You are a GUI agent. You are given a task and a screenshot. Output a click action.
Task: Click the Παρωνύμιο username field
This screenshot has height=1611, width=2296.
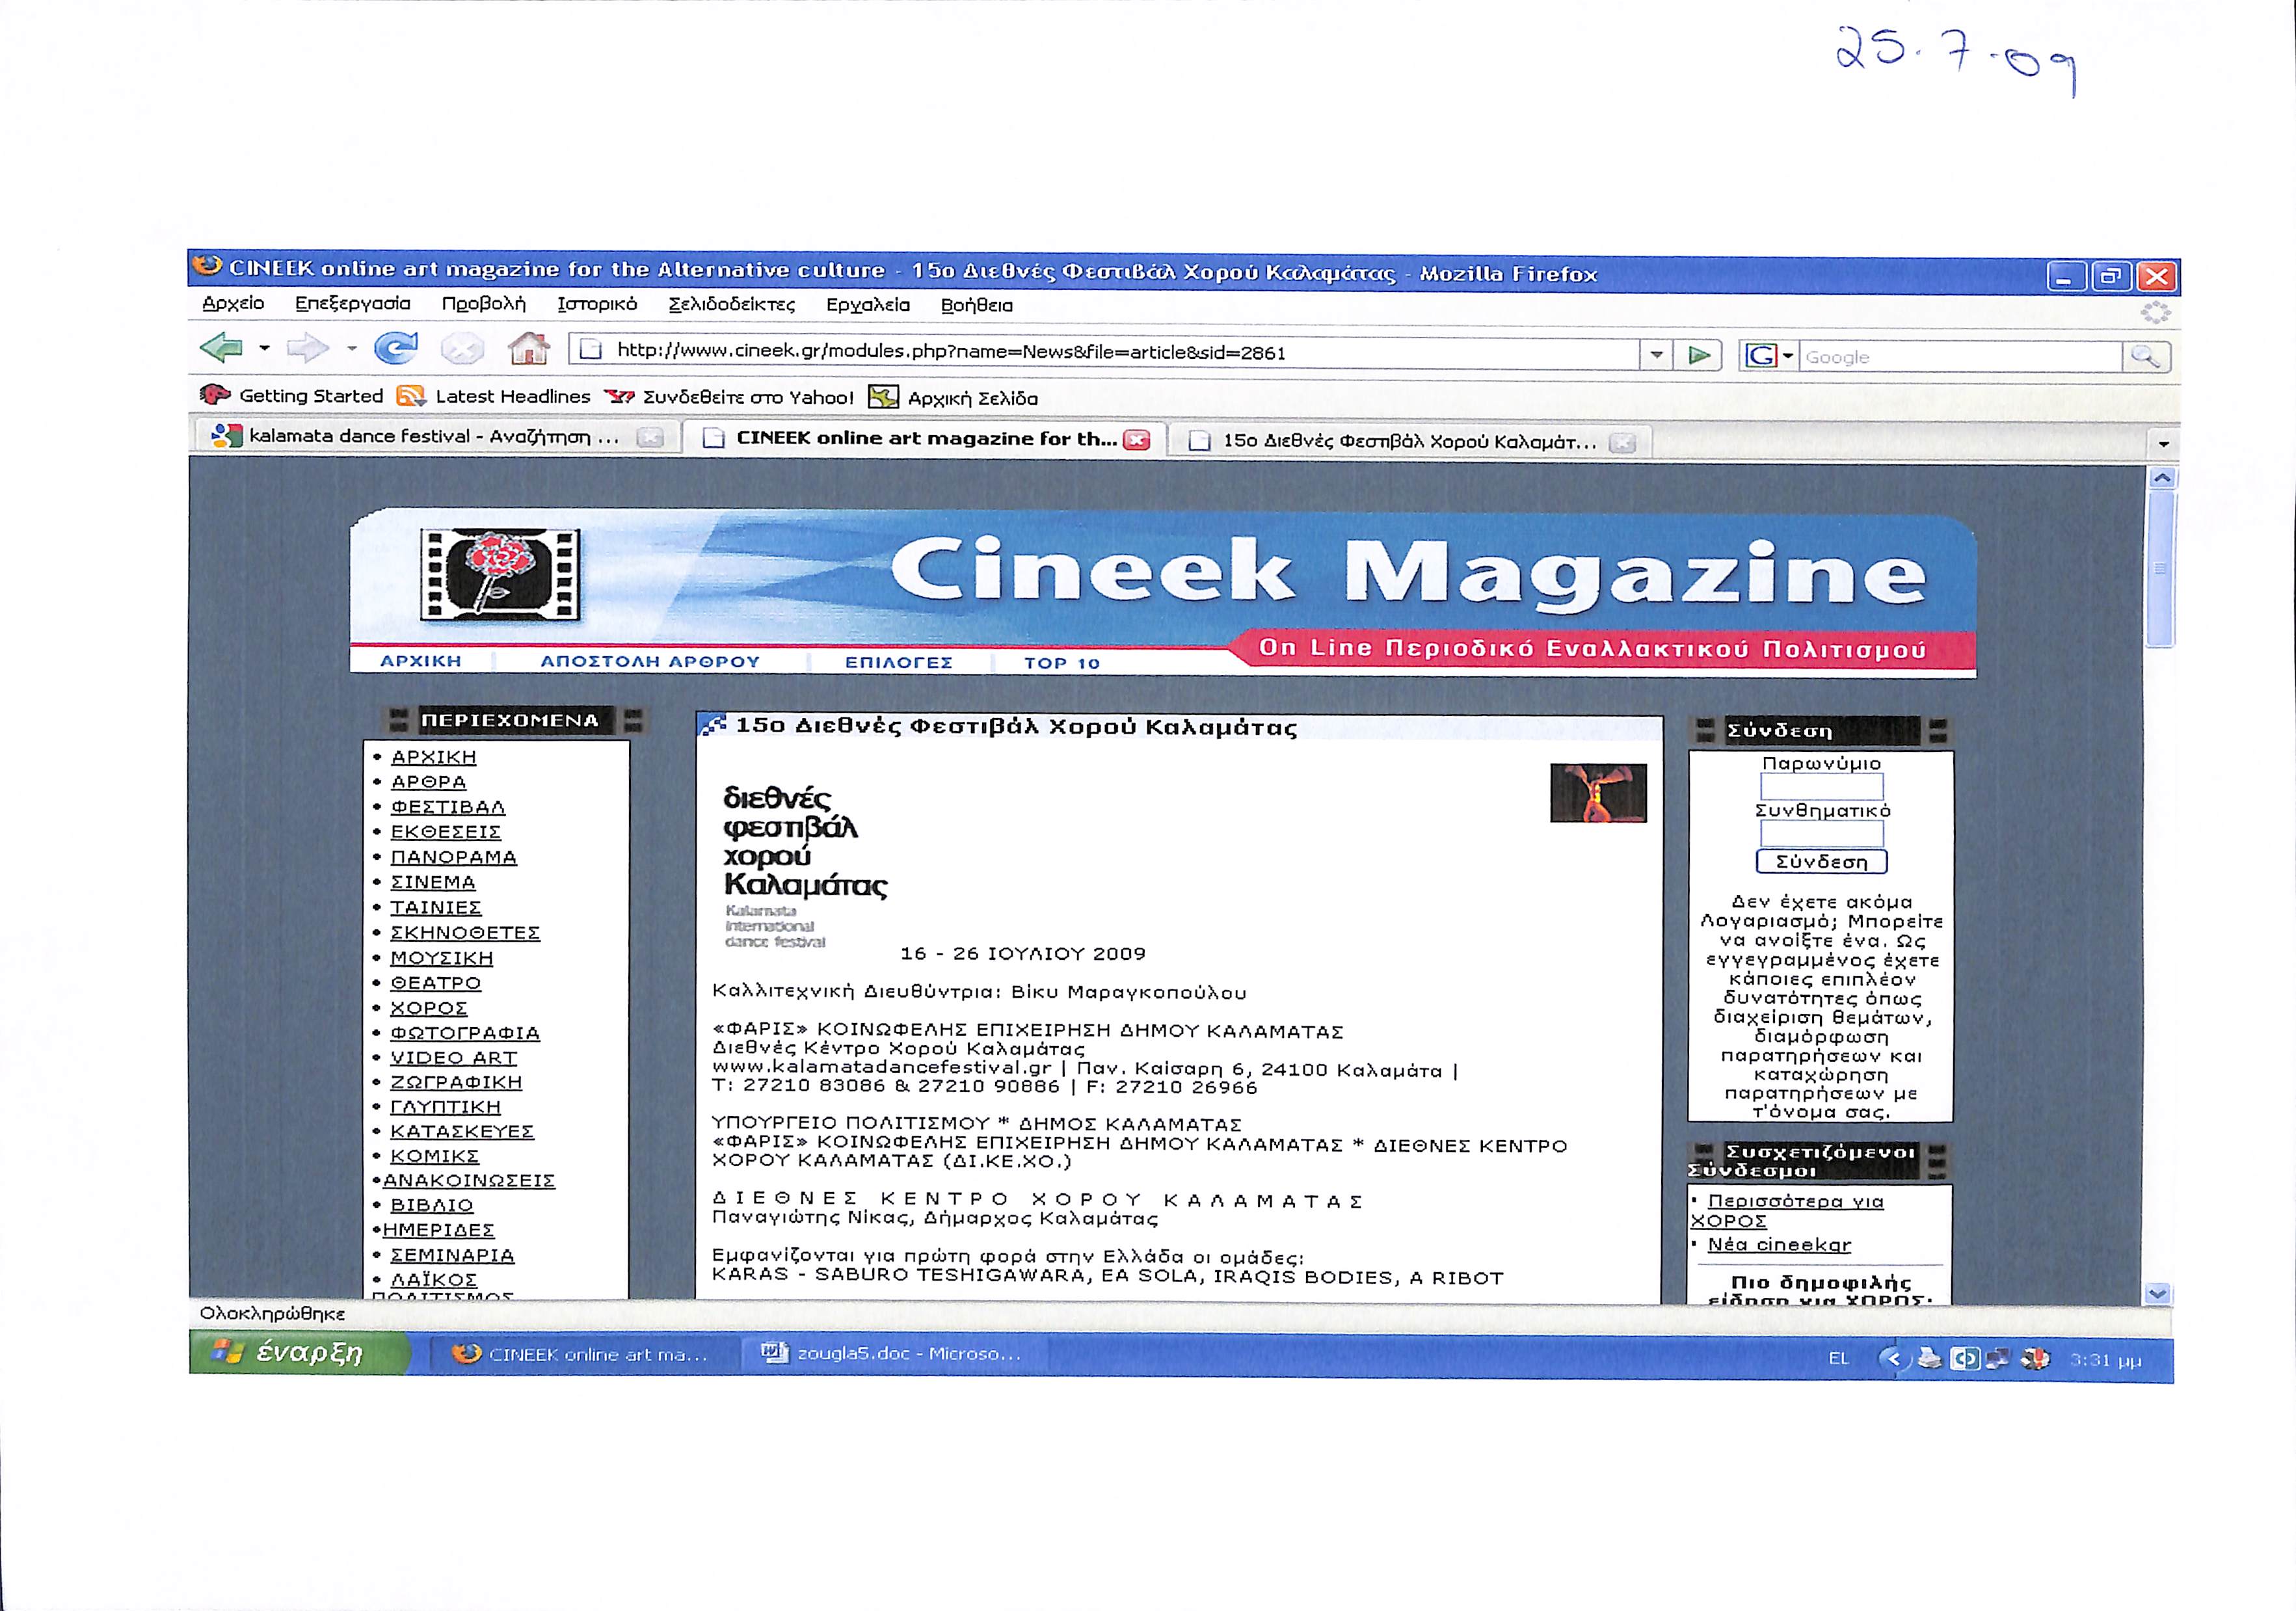pyautogui.click(x=1821, y=787)
